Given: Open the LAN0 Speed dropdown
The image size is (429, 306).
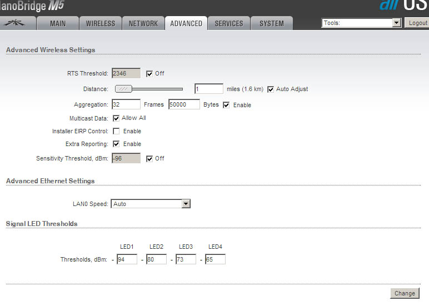Looking at the screenshot, I should click(151, 204).
